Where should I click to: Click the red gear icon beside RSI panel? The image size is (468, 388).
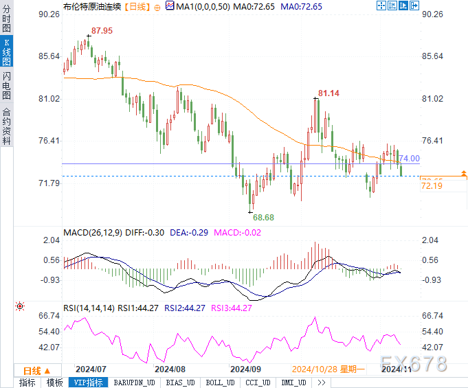click(19, 306)
